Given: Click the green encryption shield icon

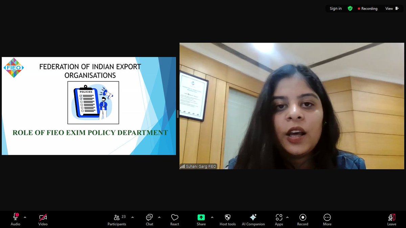Looking at the screenshot, I should 350,8.
